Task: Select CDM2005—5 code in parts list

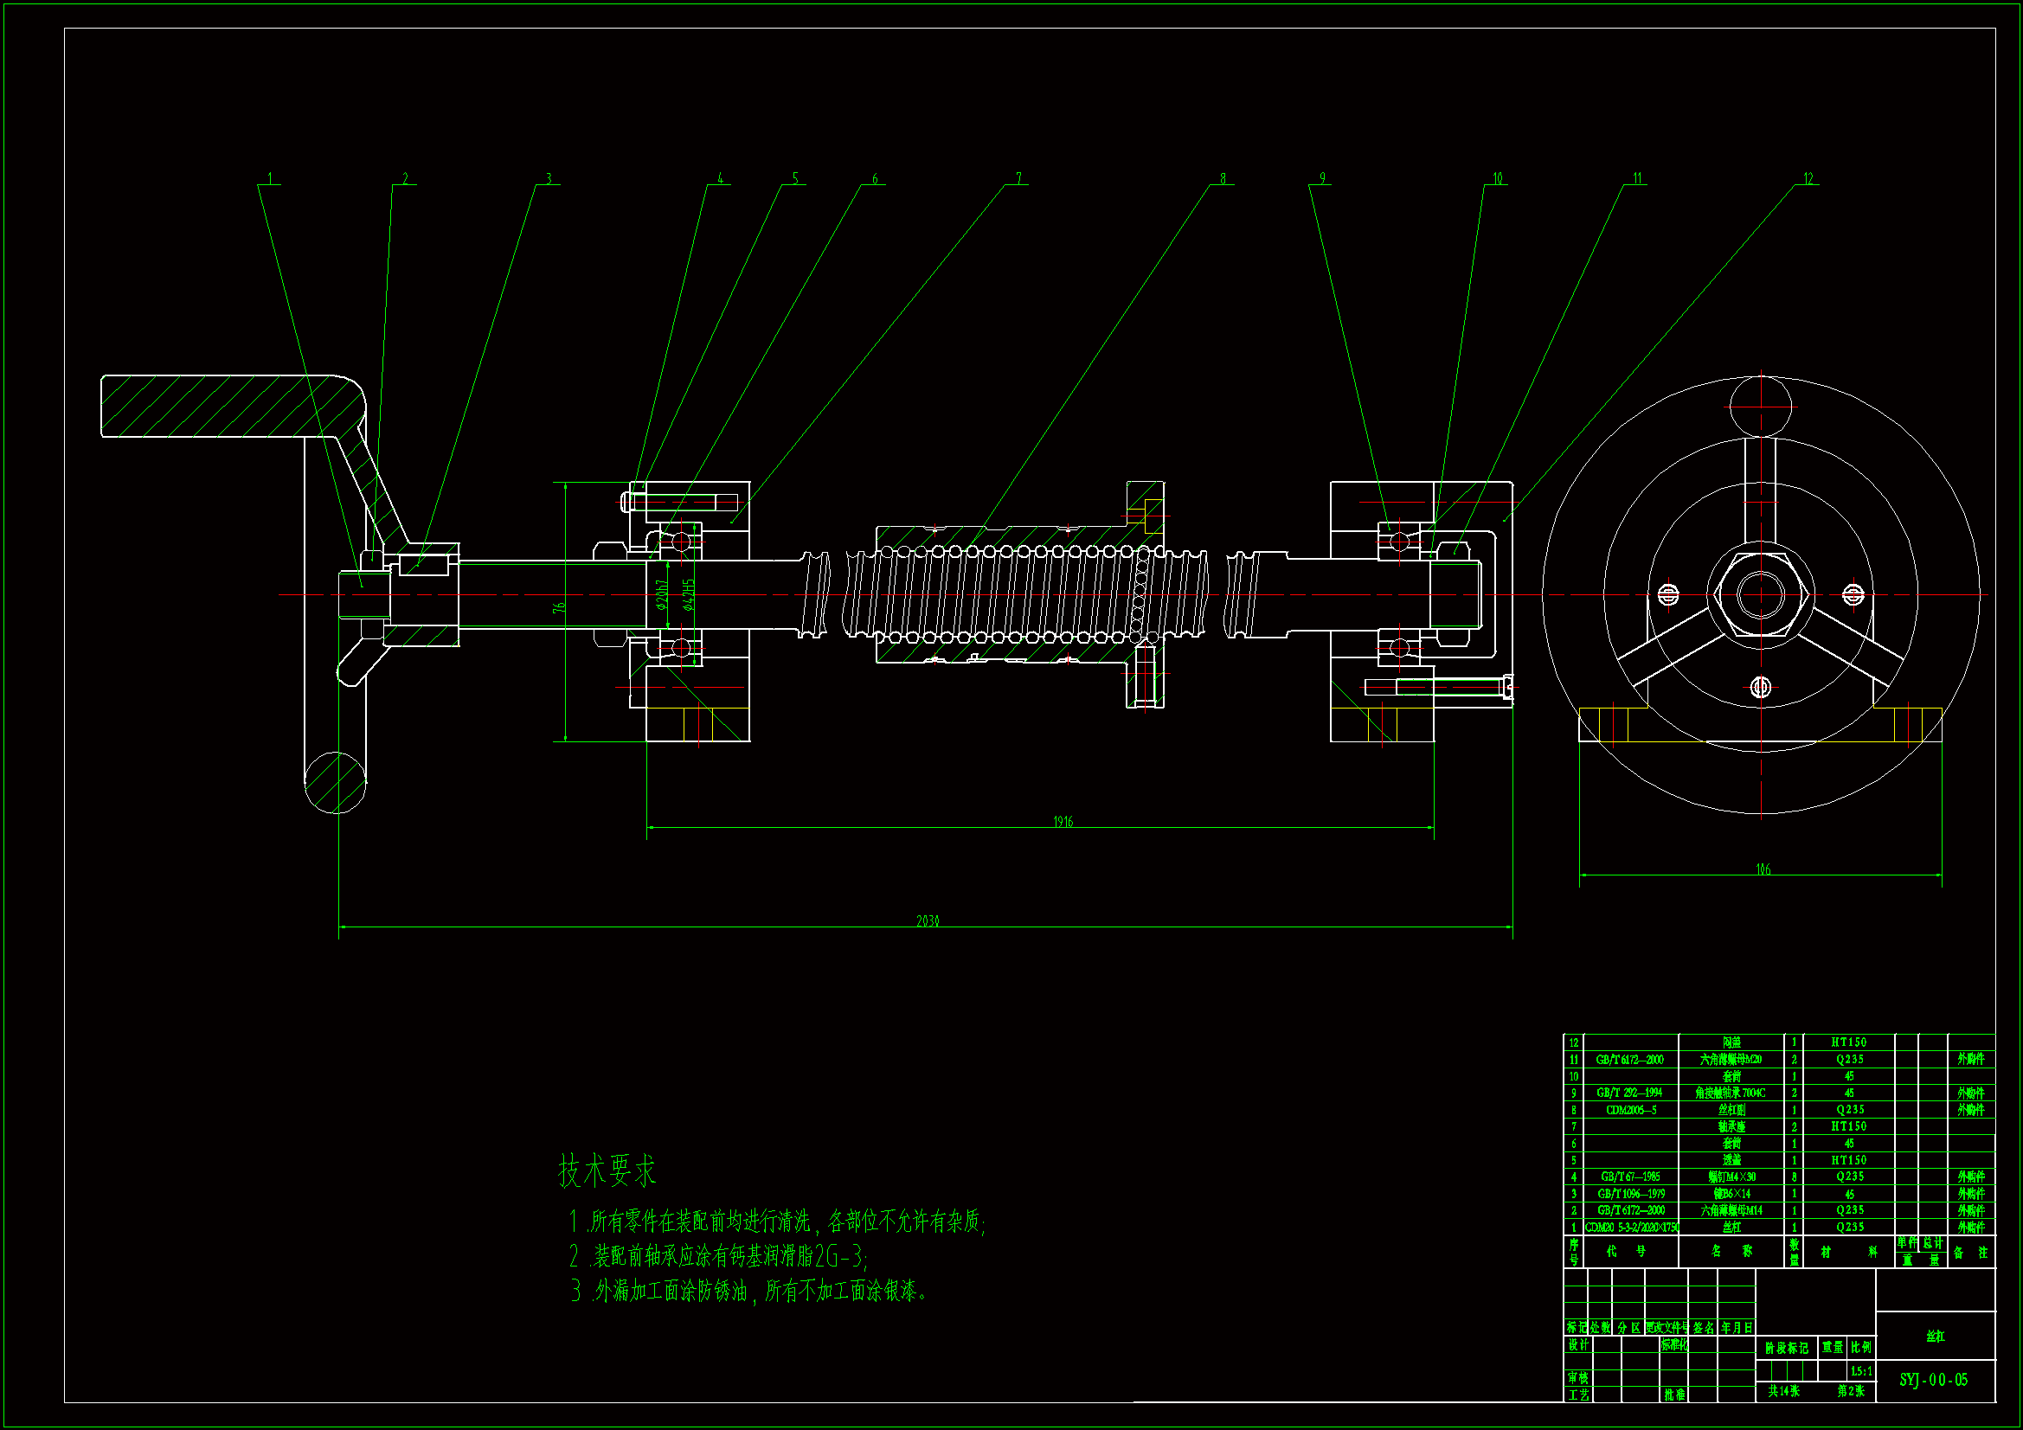Action: [1631, 1110]
